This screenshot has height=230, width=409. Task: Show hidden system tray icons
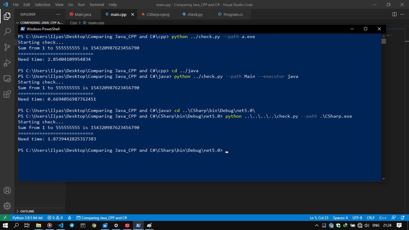pyautogui.click(x=317, y=226)
